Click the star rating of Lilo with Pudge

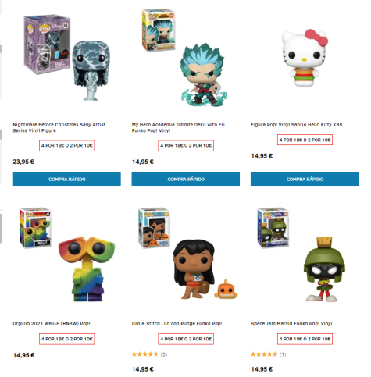click(149, 354)
